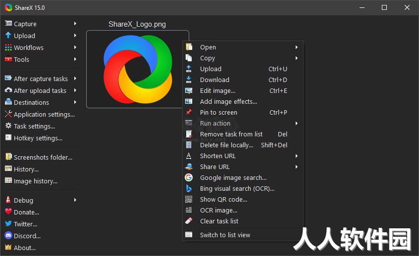Click the History icon in sidebar
Screen dimensions: 419x256
(8, 169)
